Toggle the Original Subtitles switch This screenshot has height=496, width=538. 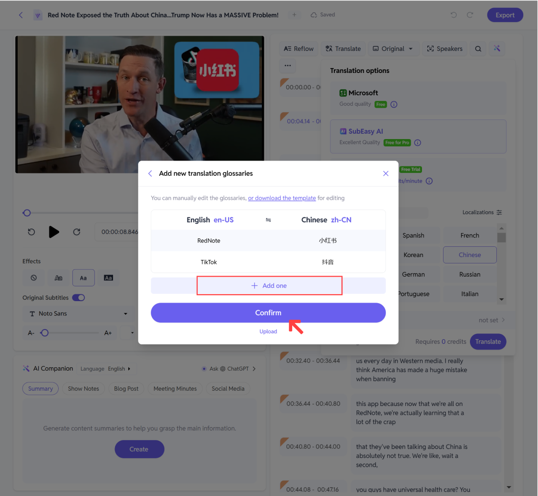(x=79, y=298)
